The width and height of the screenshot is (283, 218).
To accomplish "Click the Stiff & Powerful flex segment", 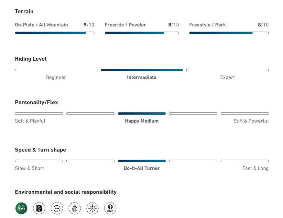I will (245, 114).
